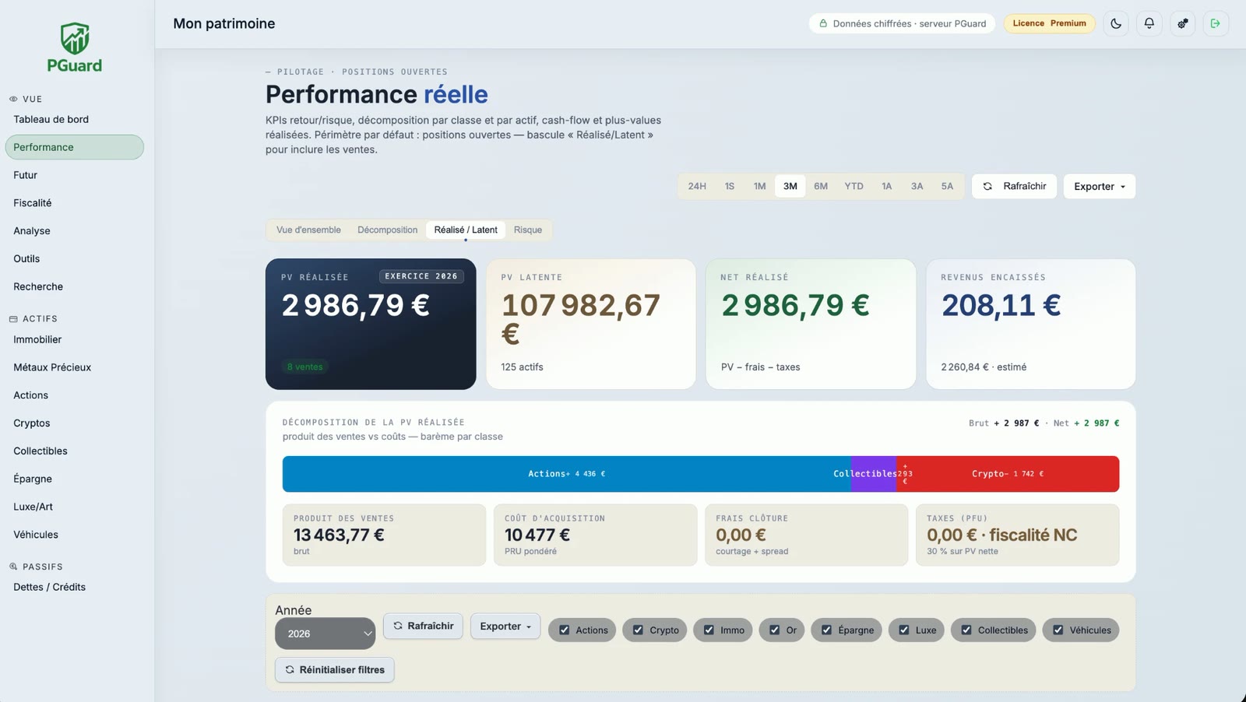Open the Année 2026 select box
Screen dimensions: 1246x702
click(325, 634)
